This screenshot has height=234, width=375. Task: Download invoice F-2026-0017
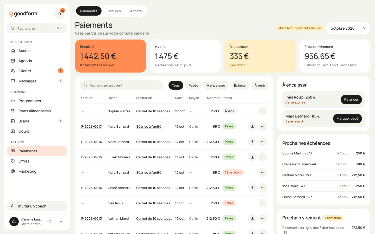click(252, 126)
